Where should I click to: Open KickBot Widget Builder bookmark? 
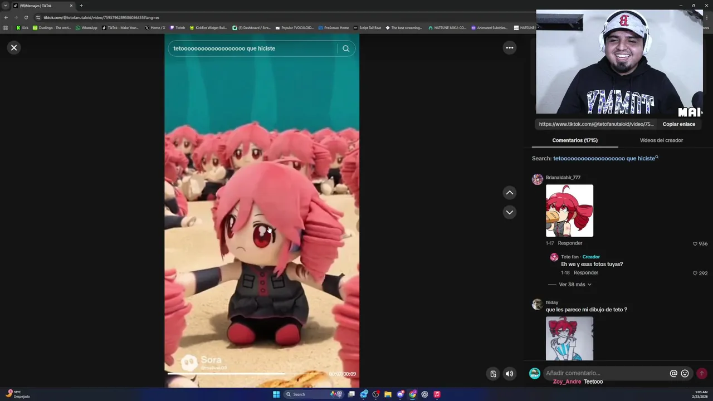pyautogui.click(x=208, y=28)
